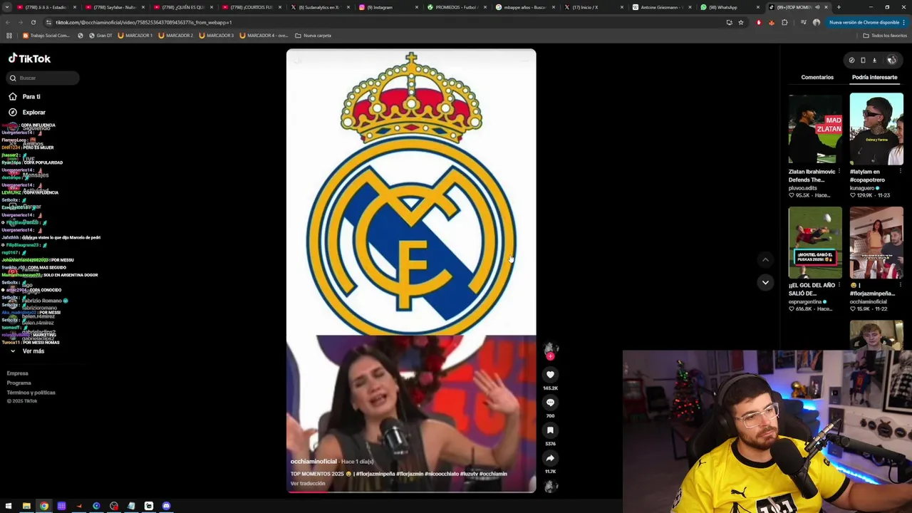Image resolution: width=912 pixels, height=513 pixels.
Task: Open Zlatan Ibrahimovic video thumbnail
Action: click(x=815, y=129)
